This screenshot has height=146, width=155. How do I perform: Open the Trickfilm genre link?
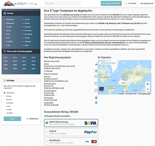tap(9, 41)
